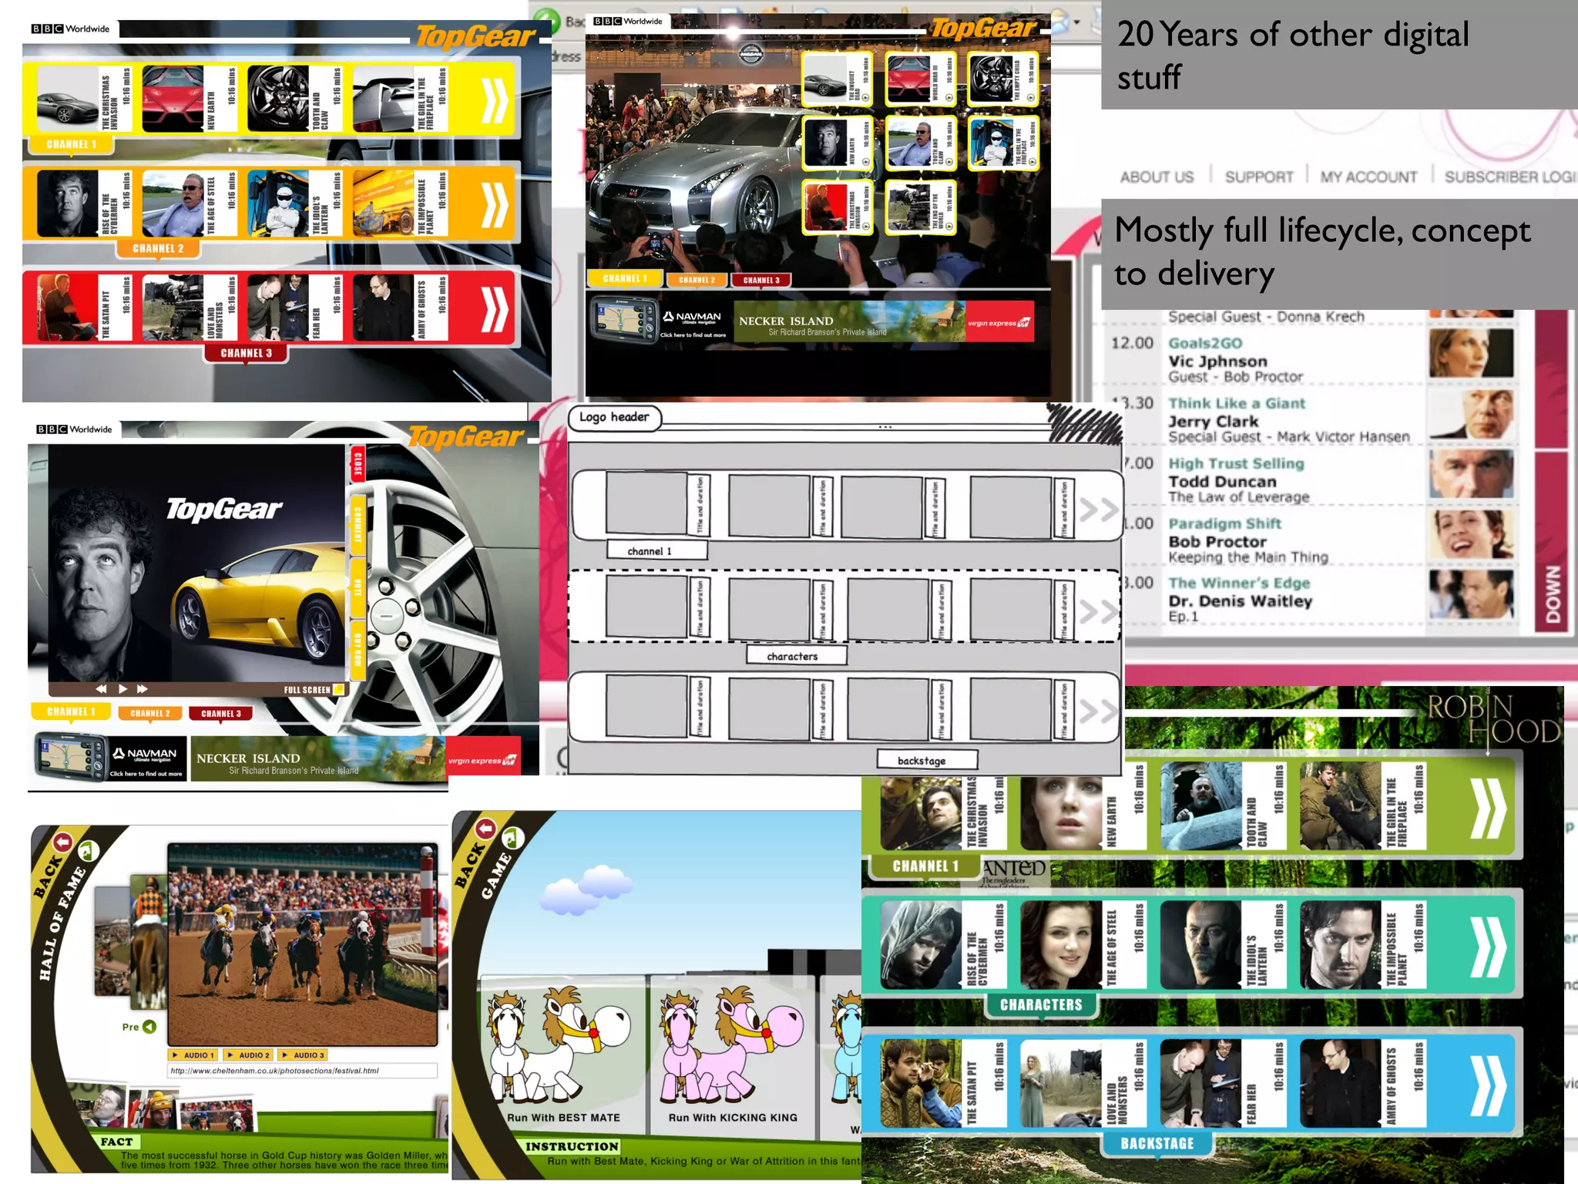Play Audio 1 clip
Screen dimensions: 1578x1184
pos(193,1055)
